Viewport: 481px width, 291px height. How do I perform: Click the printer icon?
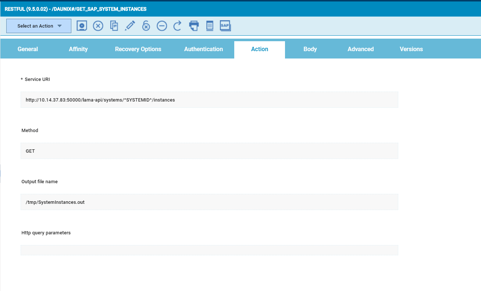194,26
